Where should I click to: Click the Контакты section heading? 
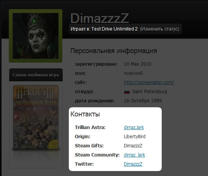(85, 114)
